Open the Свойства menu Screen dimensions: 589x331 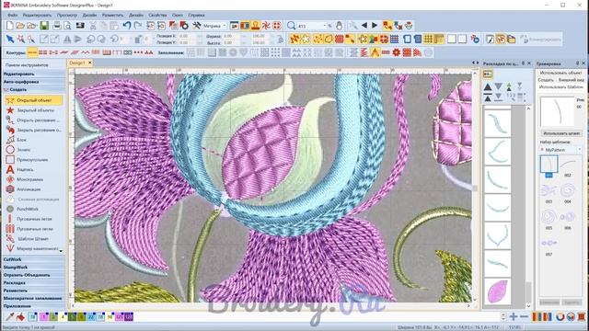point(157,15)
